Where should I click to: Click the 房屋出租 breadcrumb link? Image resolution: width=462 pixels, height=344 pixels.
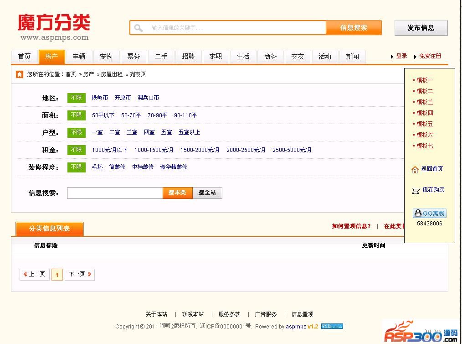(x=112, y=74)
